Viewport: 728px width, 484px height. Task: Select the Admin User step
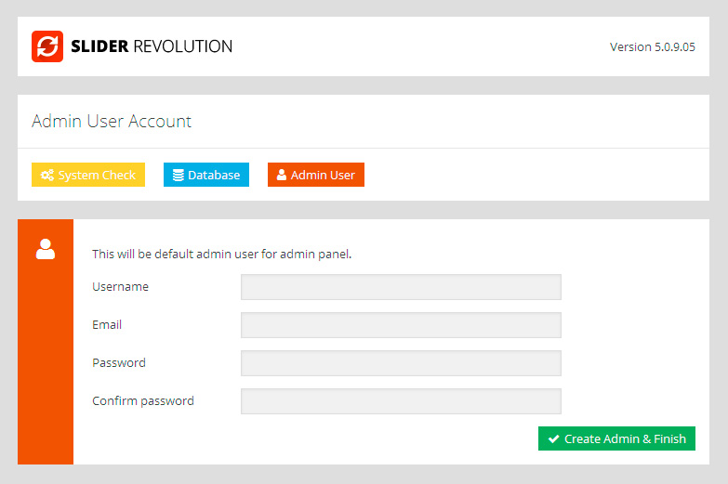click(x=316, y=175)
